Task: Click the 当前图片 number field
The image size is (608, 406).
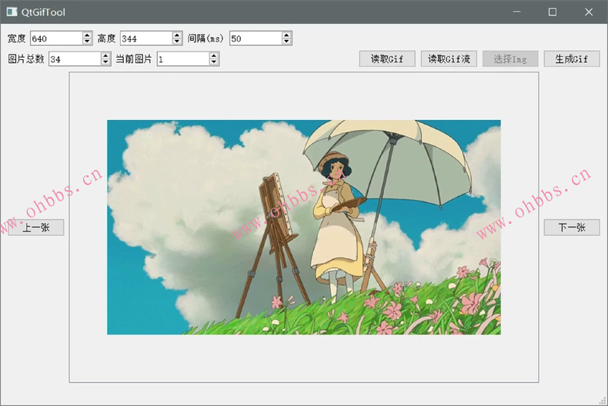Action: coord(182,59)
